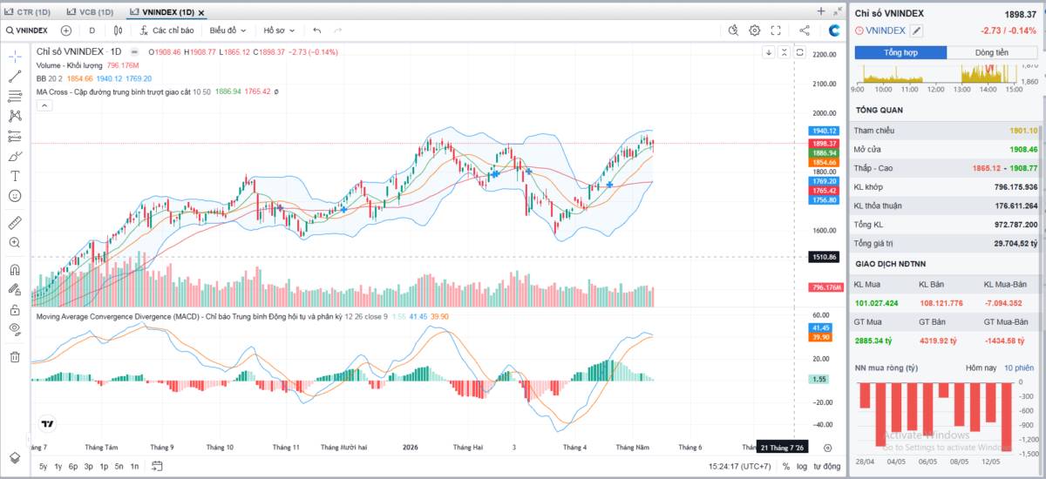Toggle hide all drawings eye icon
Viewport: 1046px width, 479px height.
[x=15, y=329]
